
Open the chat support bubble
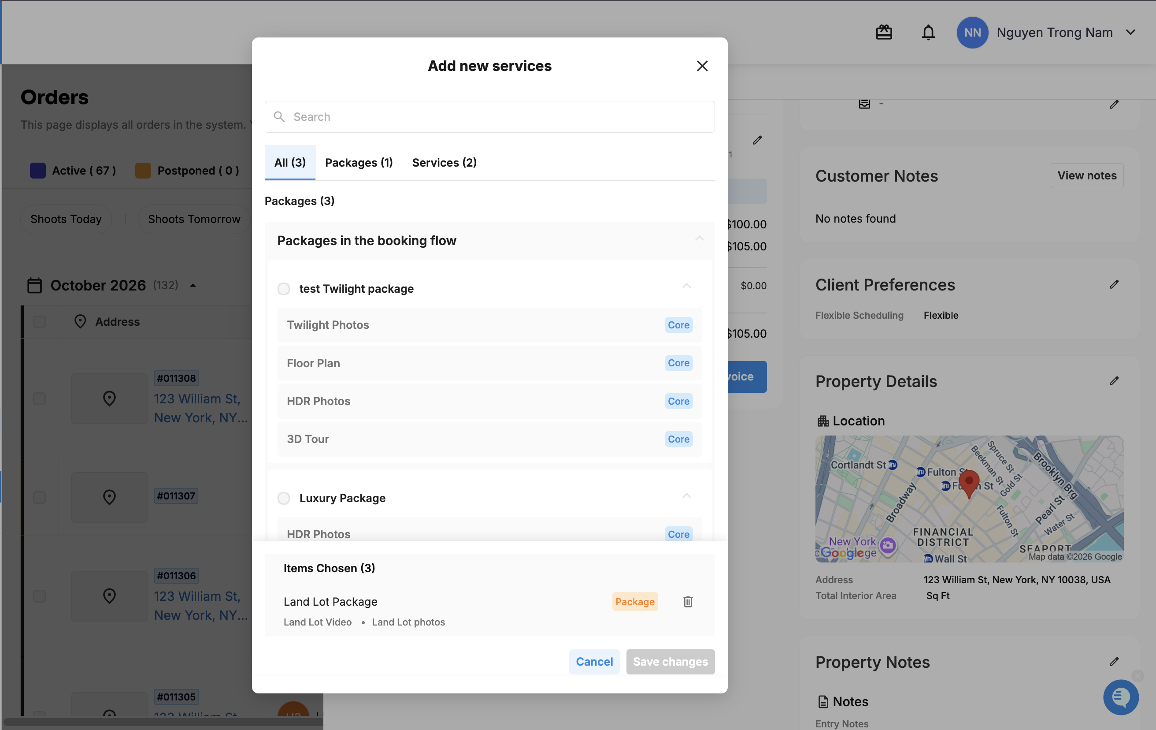(1120, 697)
